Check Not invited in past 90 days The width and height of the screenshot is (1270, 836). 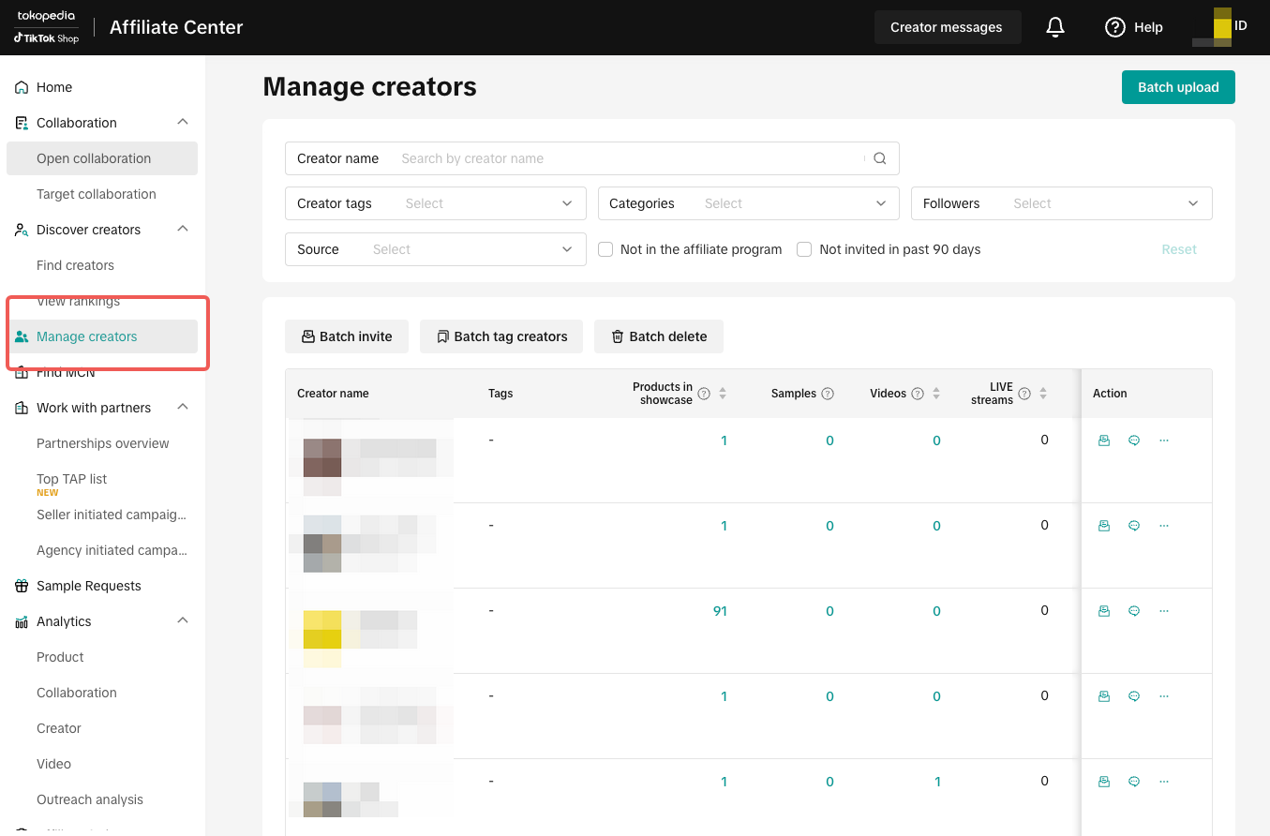tap(804, 249)
